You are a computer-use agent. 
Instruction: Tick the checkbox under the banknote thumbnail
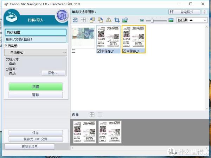[x=73, y=51]
